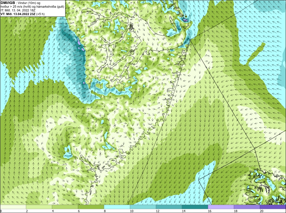Click the legend scale label '8'
The image size is (286, 213).
point(105,211)
